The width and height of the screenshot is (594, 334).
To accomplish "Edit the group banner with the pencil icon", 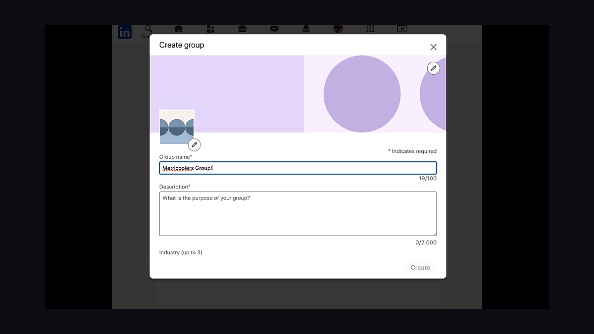I will point(434,68).
